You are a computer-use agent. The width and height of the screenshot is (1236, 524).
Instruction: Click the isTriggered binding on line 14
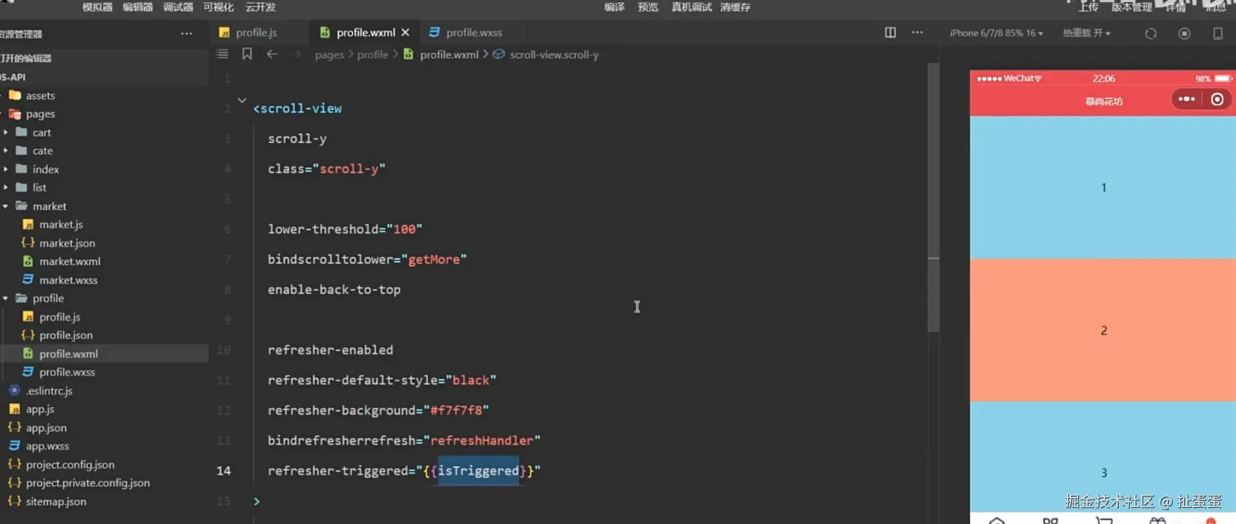click(478, 471)
